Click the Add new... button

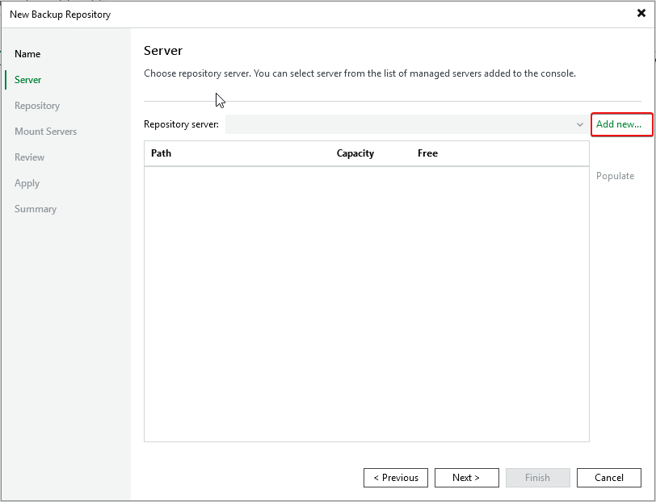coord(619,124)
